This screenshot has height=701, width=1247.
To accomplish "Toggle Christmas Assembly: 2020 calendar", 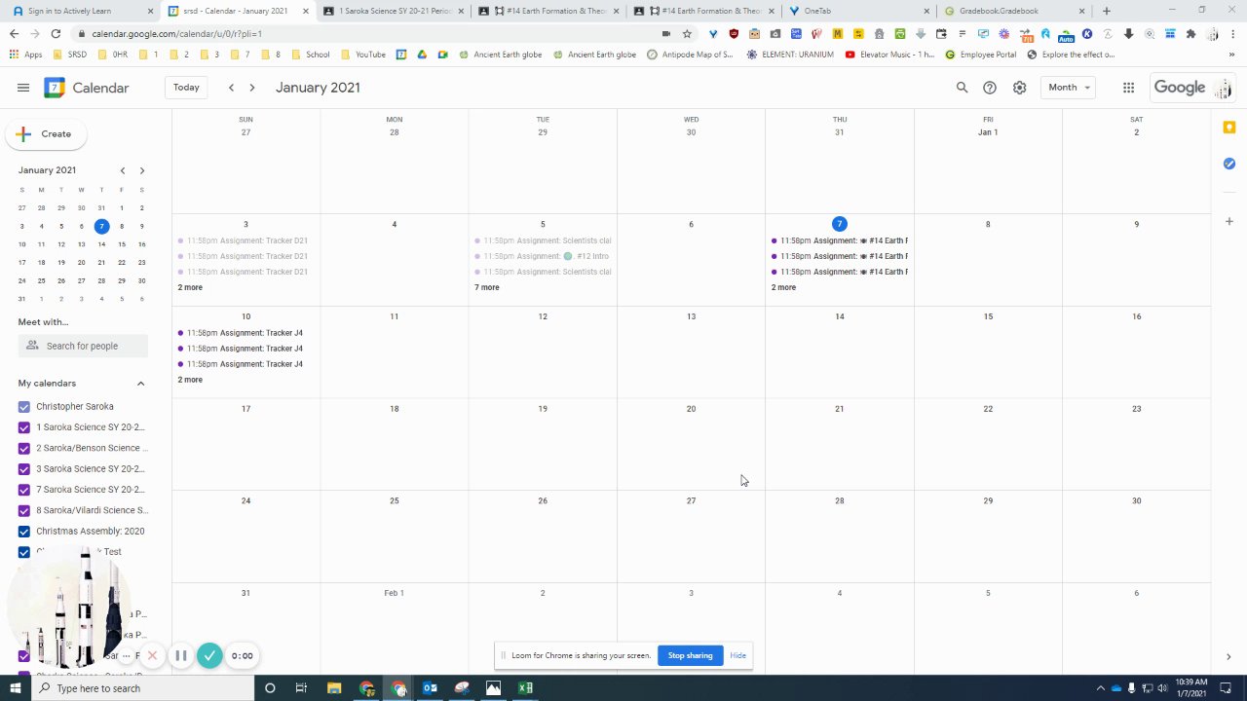I will pyautogui.click(x=24, y=532).
